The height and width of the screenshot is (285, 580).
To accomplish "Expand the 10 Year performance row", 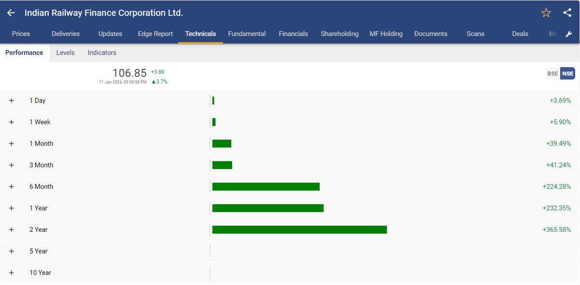I will pyautogui.click(x=12, y=272).
